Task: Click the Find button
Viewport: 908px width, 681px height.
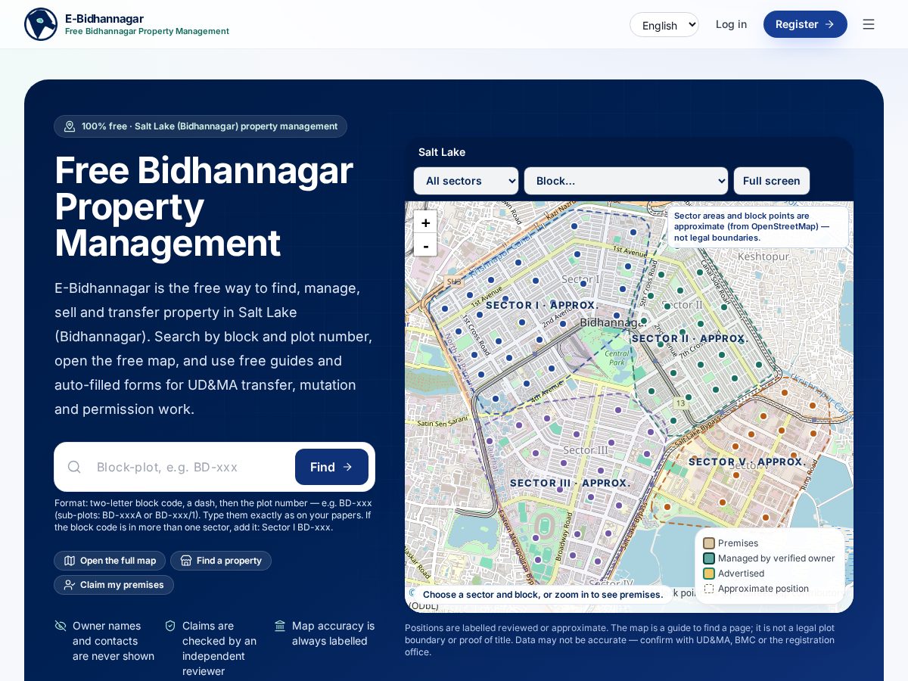Action: coord(331,467)
